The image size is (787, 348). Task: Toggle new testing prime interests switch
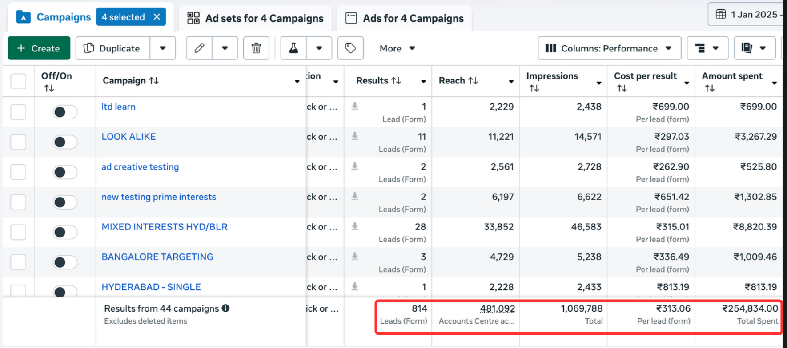point(65,202)
